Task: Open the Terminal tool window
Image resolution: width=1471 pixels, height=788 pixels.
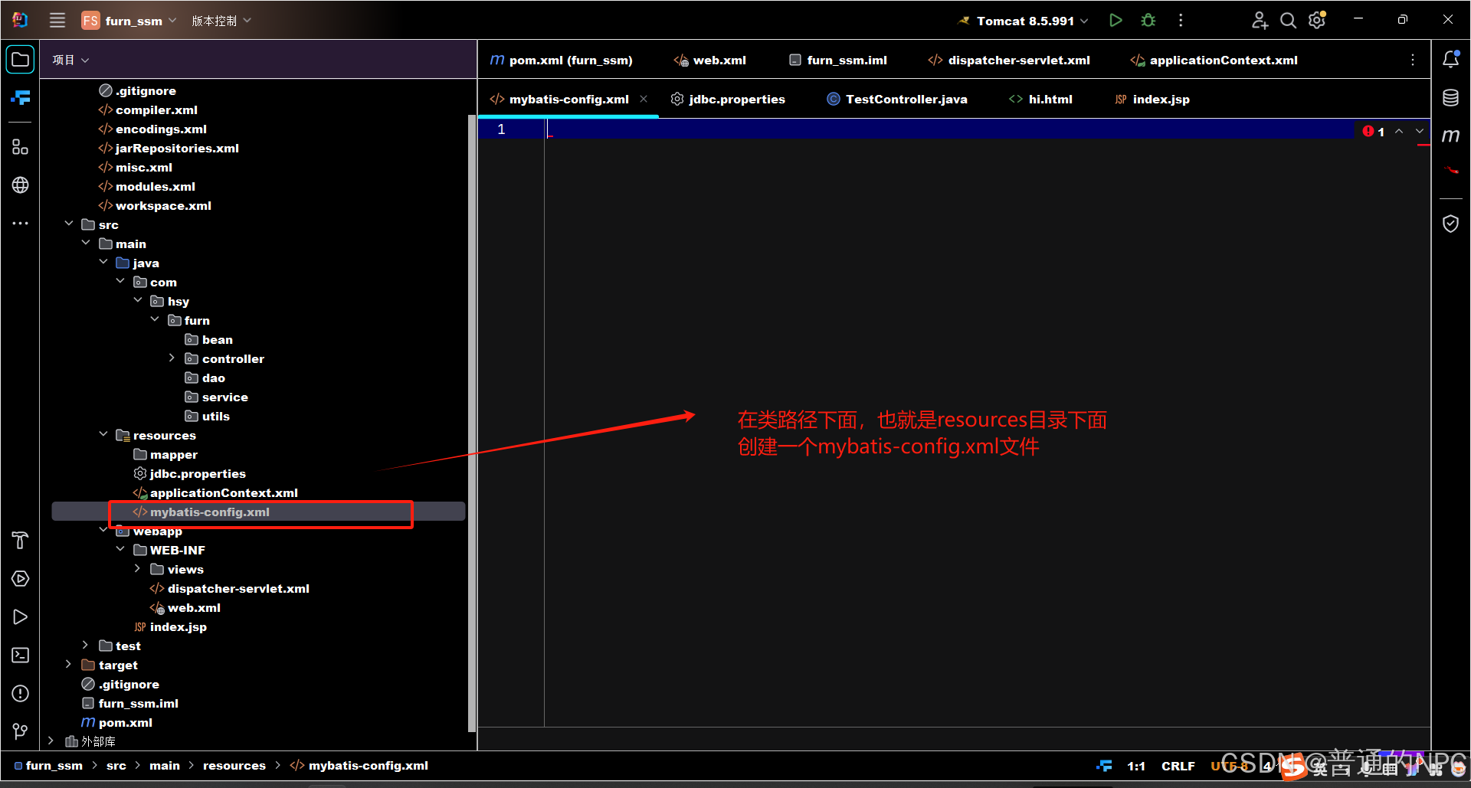Action: coord(21,656)
